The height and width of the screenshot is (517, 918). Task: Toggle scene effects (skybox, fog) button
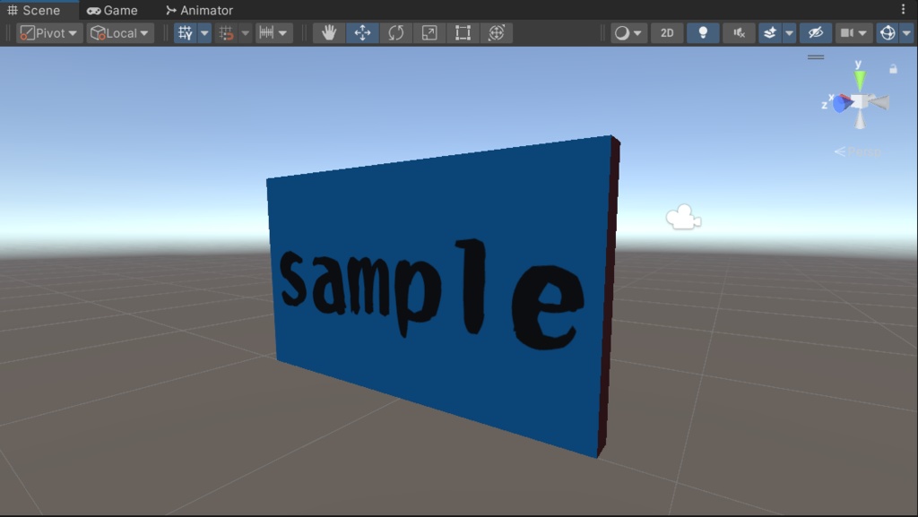pos(770,33)
